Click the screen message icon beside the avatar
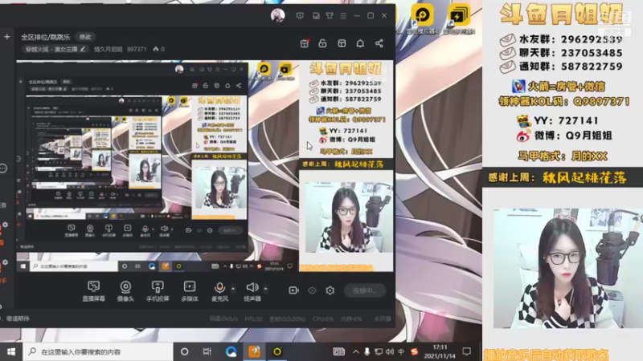 pos(300,15)
